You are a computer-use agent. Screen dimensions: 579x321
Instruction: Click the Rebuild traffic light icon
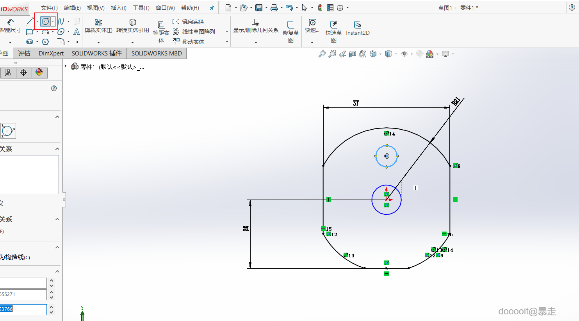[320, 8]
